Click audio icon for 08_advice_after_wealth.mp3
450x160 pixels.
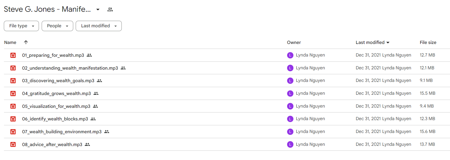pos(13,145)
